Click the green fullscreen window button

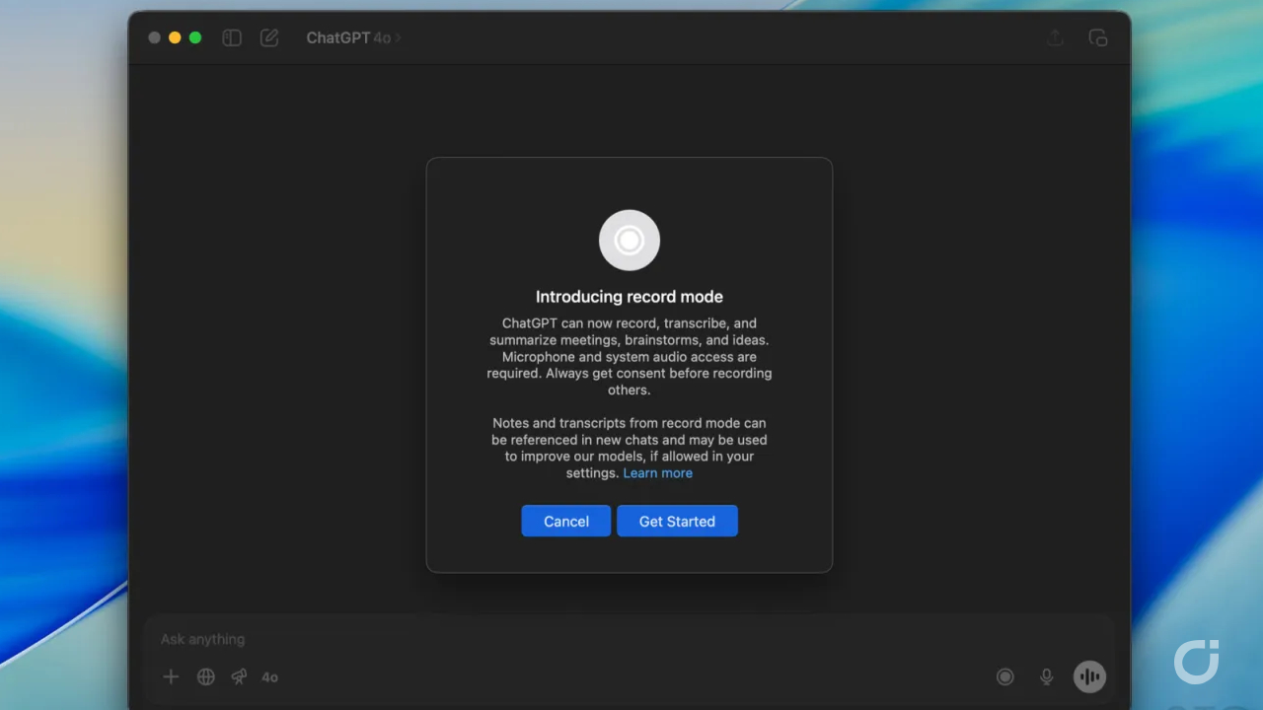(195, 37)
